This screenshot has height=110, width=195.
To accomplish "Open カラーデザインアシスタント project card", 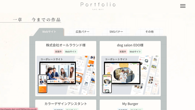I will (66, 105).
